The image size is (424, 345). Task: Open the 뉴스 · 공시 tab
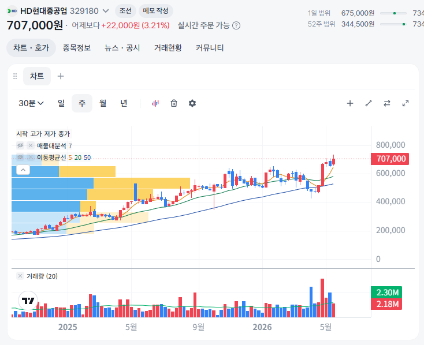pos(122,48)
